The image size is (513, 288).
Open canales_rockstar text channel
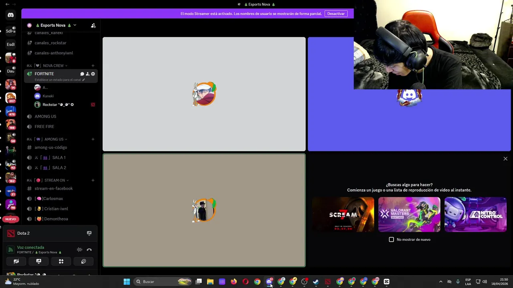[61, 43]
